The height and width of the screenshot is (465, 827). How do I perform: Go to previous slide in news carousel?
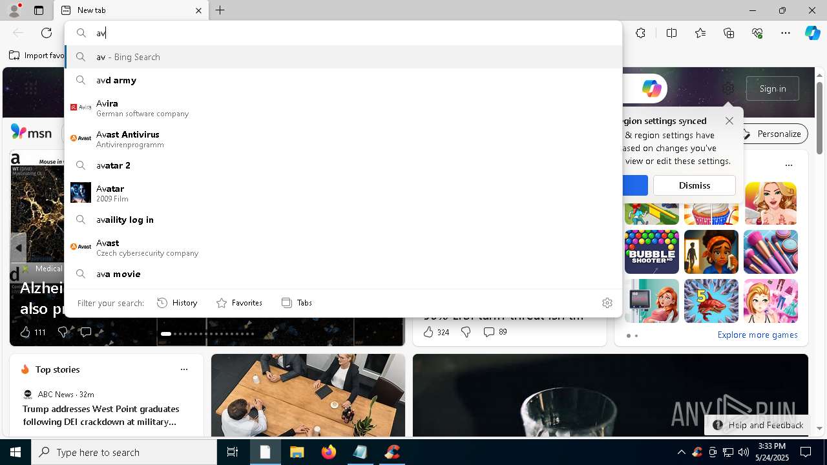click(18, 247)
